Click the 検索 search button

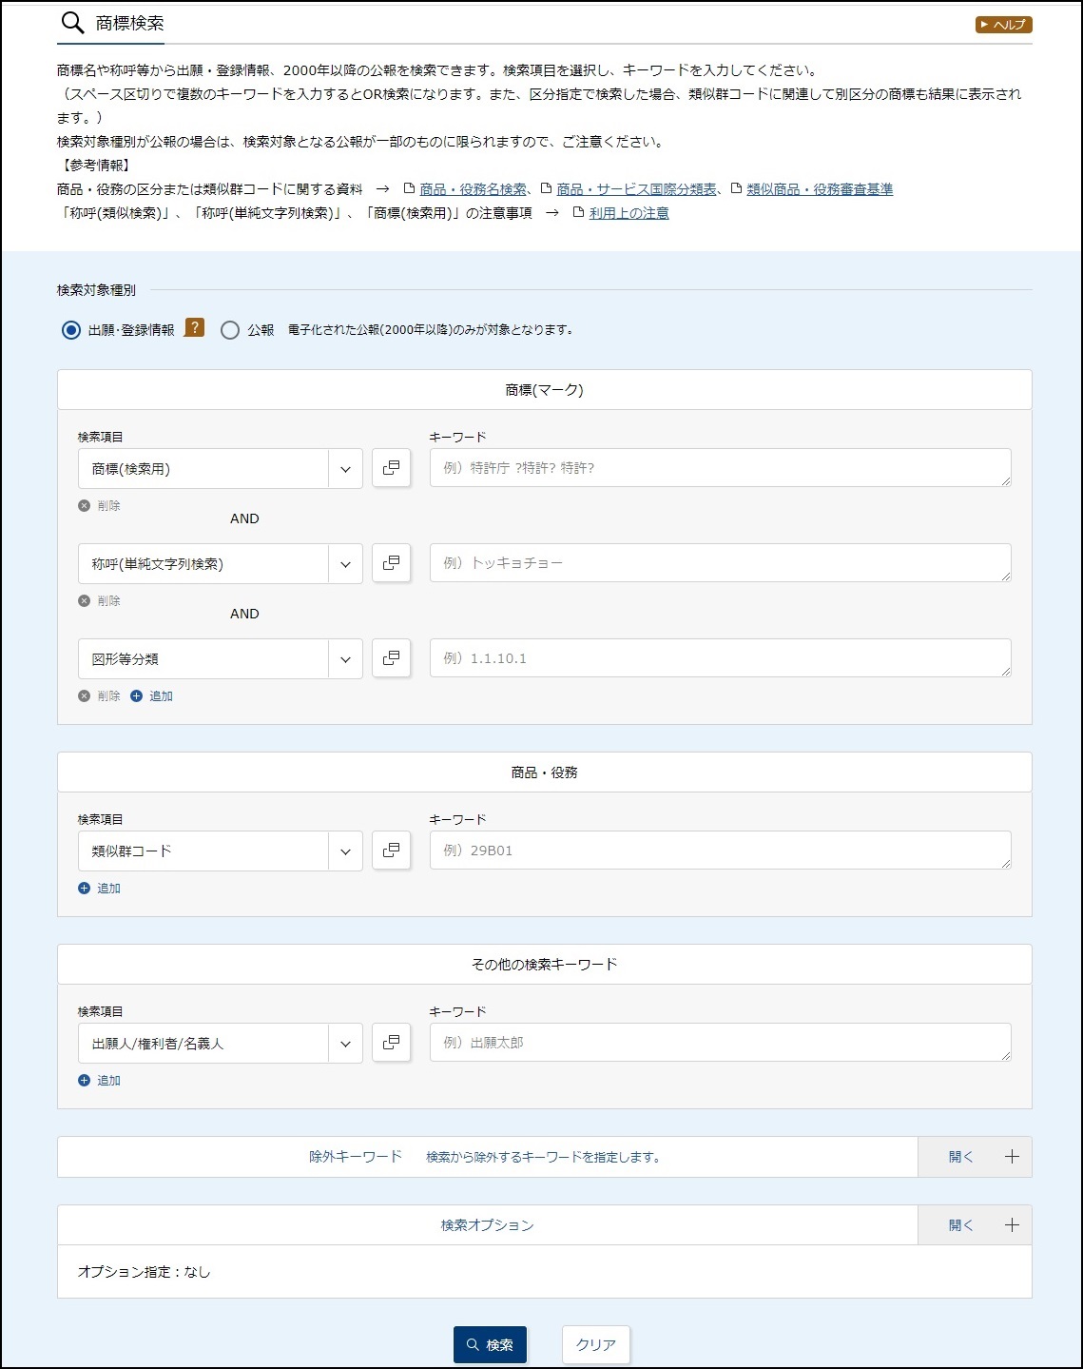click(x=490, y=1344)
